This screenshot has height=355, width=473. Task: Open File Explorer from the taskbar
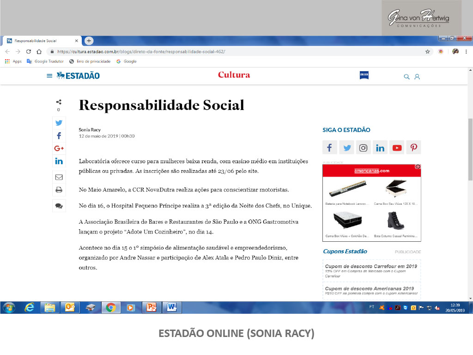[x=49, y=307]
